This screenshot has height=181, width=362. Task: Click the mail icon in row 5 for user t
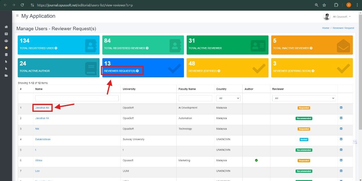tap(341, 150)
